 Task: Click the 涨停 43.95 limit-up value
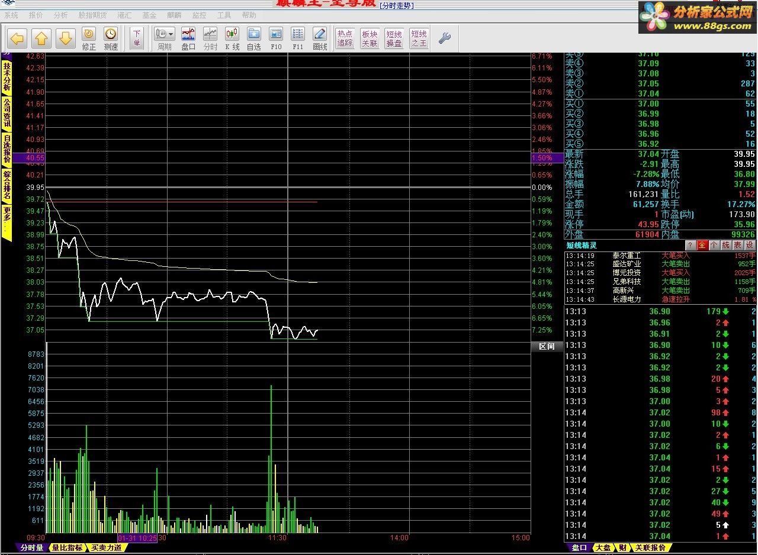coord(648,225)
